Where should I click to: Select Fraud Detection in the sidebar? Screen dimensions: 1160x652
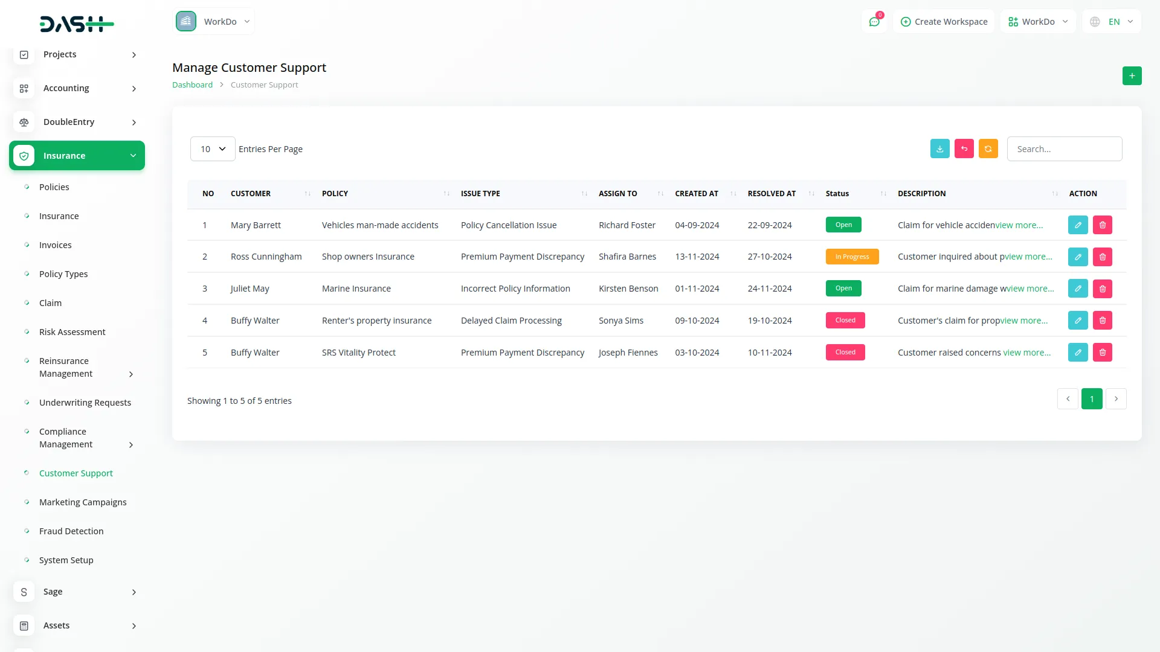pos(71,531)
